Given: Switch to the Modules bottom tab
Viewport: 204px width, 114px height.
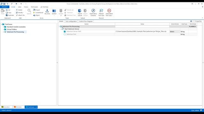Looking at the screenshot, I should (x=18, y=107).
